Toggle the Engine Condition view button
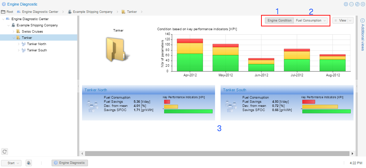 tap(279, 20)
